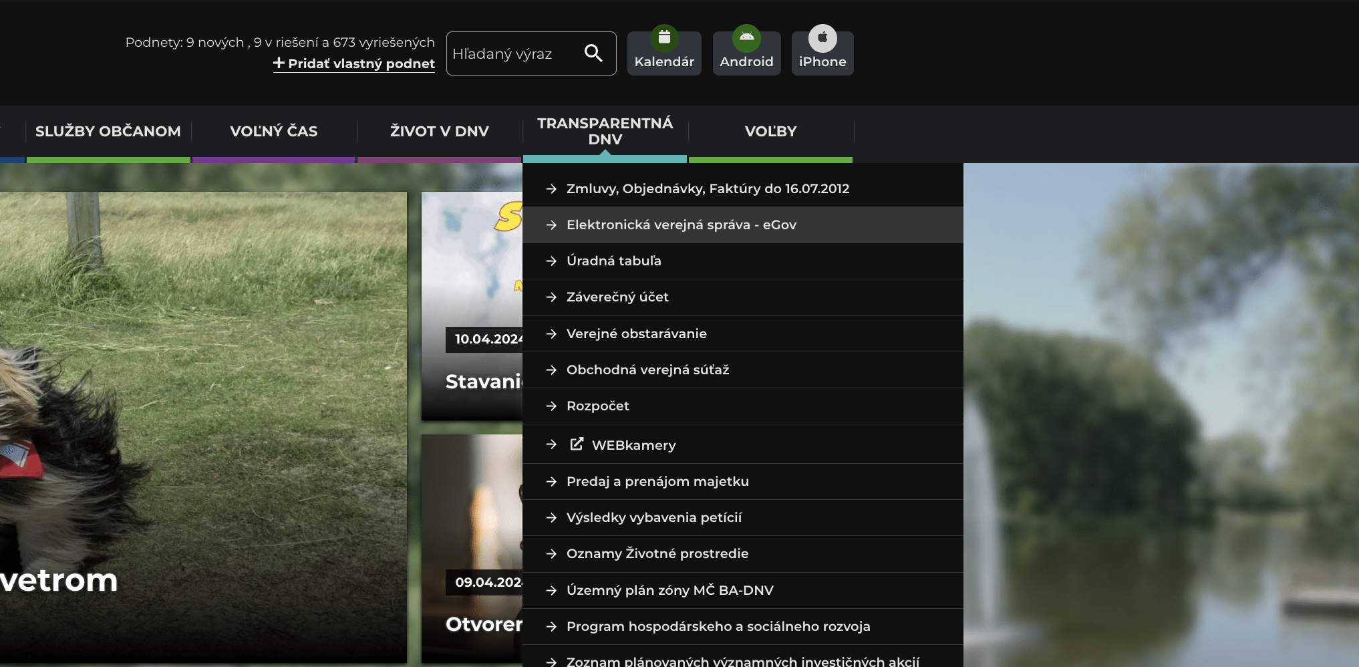Click the external link icon beside WEBkamery
Image resolution: width=1359 pixels, height=667 pixels.
pos(577,444)
